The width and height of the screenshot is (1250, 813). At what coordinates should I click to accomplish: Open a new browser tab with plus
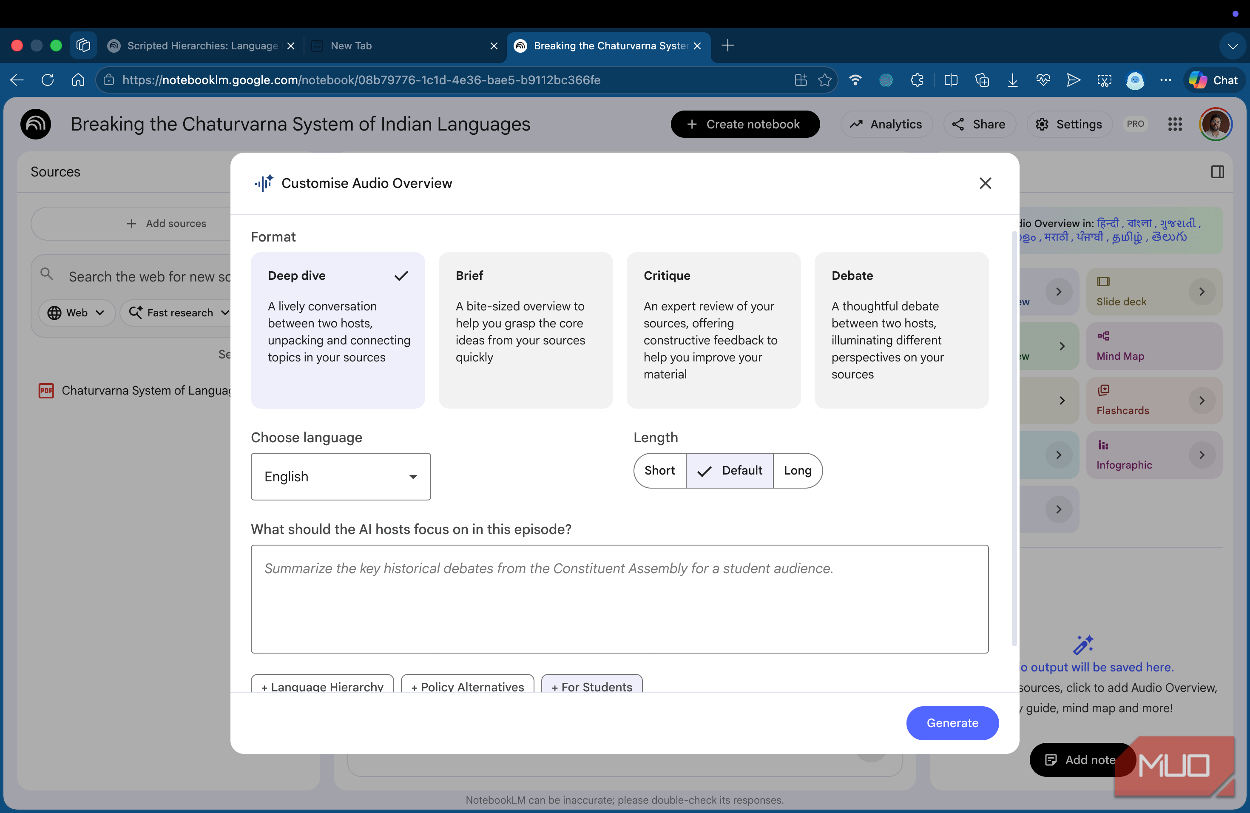pyautogui.click(x=727, y=45)
